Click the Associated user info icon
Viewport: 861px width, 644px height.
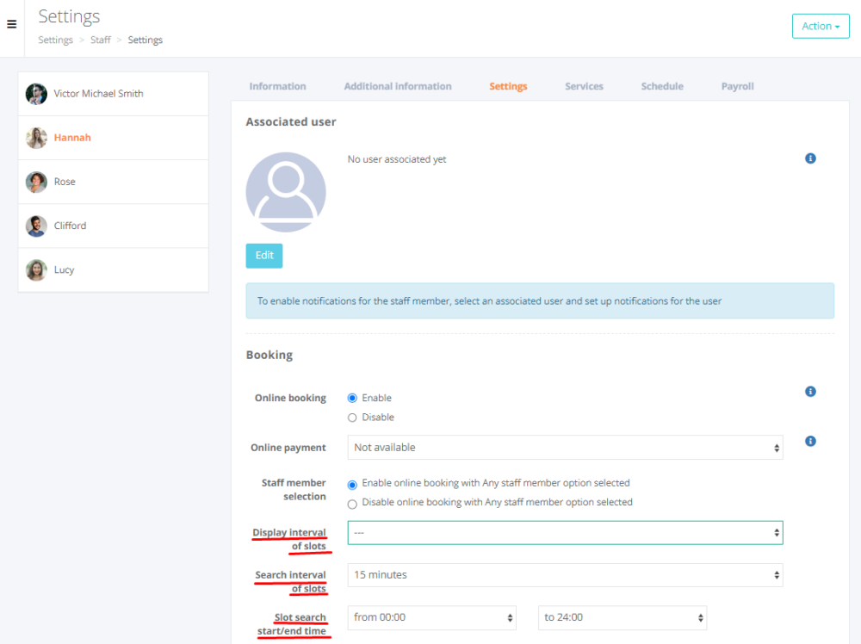pos(810,158)
